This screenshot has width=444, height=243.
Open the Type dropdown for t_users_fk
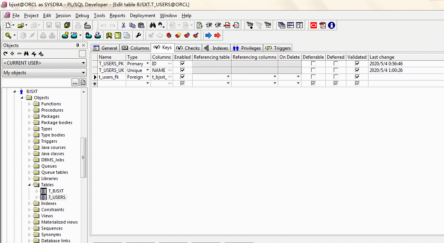(x=147, y=77)
